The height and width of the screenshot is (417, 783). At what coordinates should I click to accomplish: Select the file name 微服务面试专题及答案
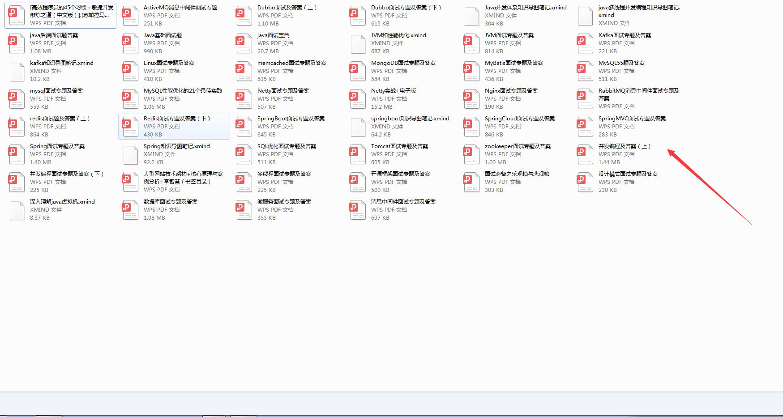(x=284, y=202)
